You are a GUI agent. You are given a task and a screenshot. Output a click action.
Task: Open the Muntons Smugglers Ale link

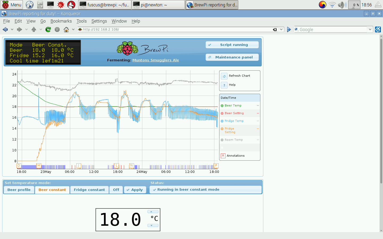[x=156, y=60]
